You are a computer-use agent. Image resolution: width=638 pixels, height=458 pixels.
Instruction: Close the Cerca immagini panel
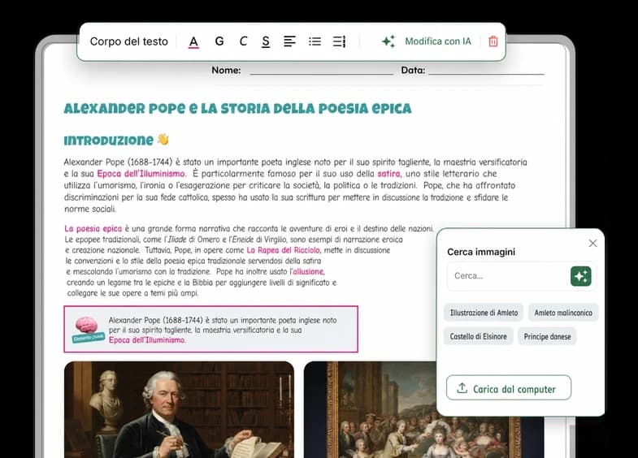pyautogui.click(x=592, y=243)
